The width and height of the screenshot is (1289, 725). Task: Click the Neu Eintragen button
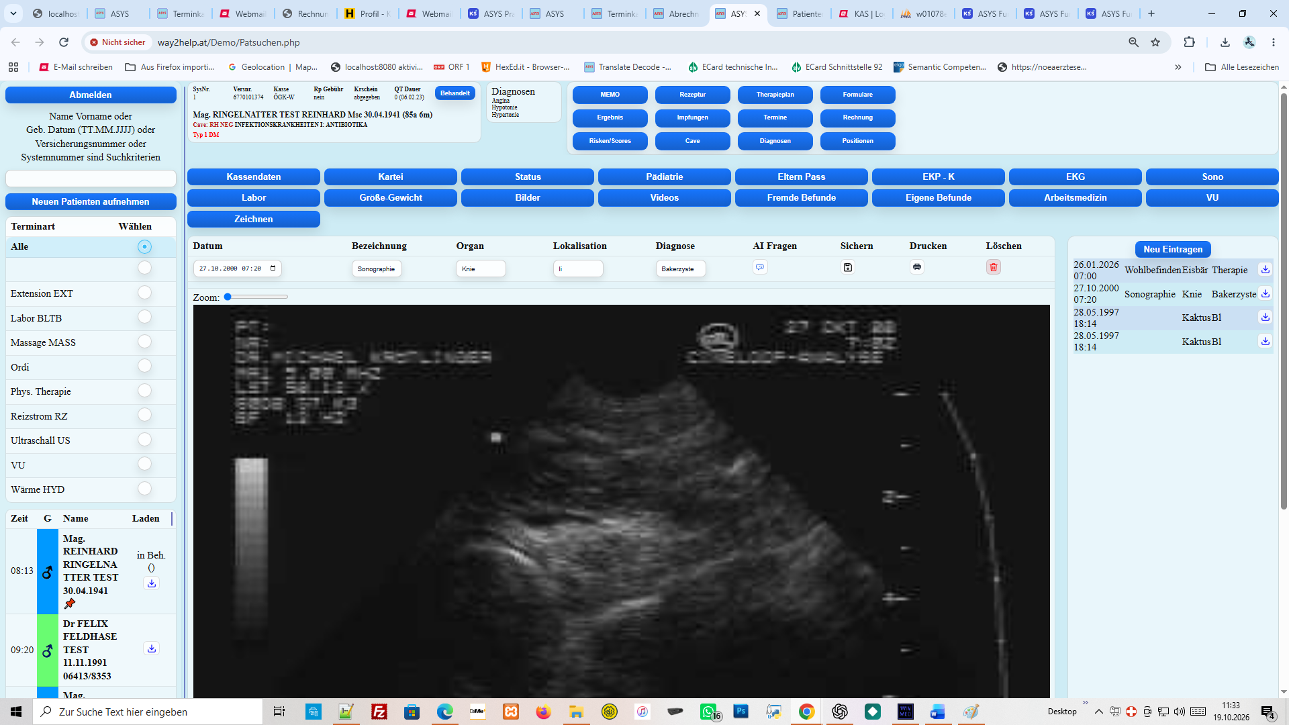tap(1173, 249)
